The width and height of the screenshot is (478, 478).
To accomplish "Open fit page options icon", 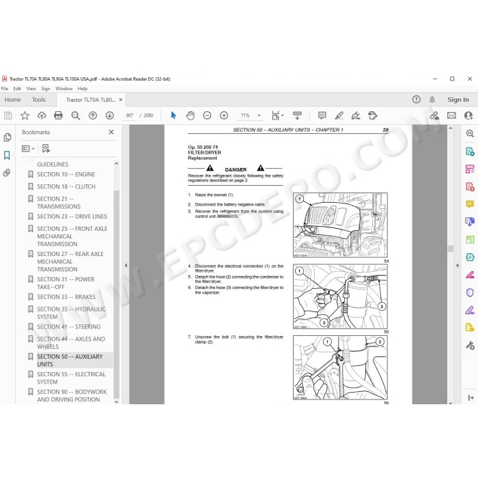I will click(x=277, y=115).
